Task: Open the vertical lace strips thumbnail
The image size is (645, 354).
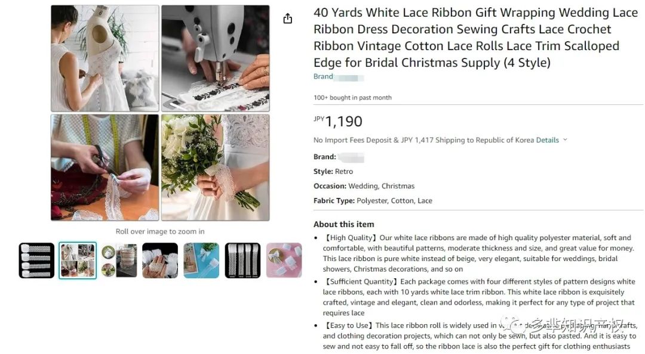Action: [242, 260]
